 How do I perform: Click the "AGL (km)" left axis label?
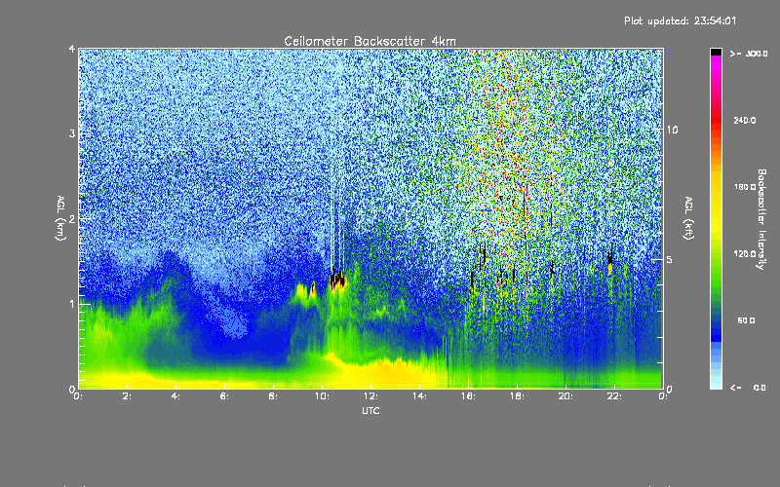[x=61, y=218]
